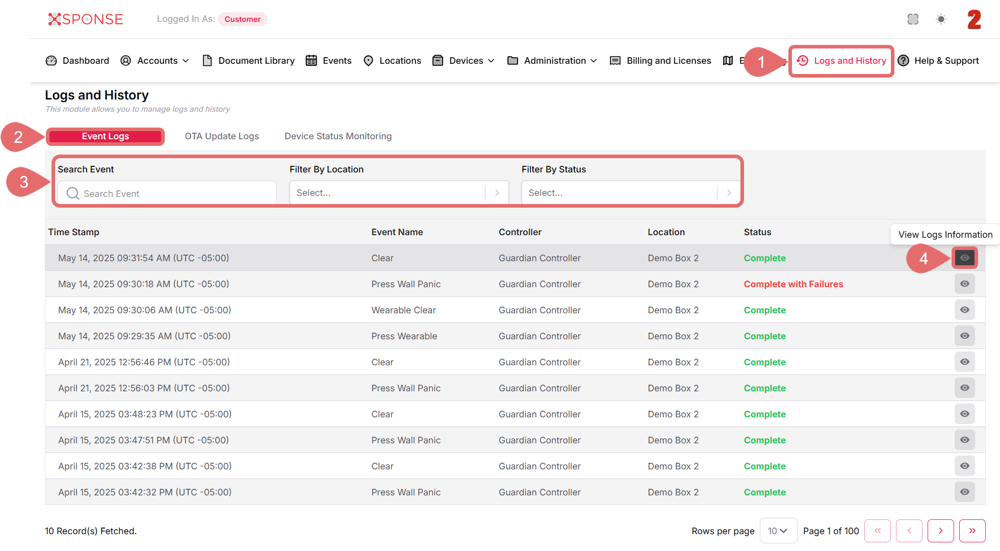Click the Document Library file icon
The width and height of the screenshot is (1000, 551).
pyautogui.click(x=207, y=61)
